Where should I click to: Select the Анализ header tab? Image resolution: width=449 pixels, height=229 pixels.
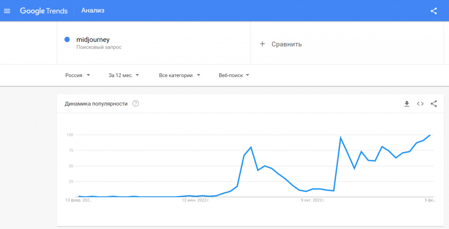point(93,11)
